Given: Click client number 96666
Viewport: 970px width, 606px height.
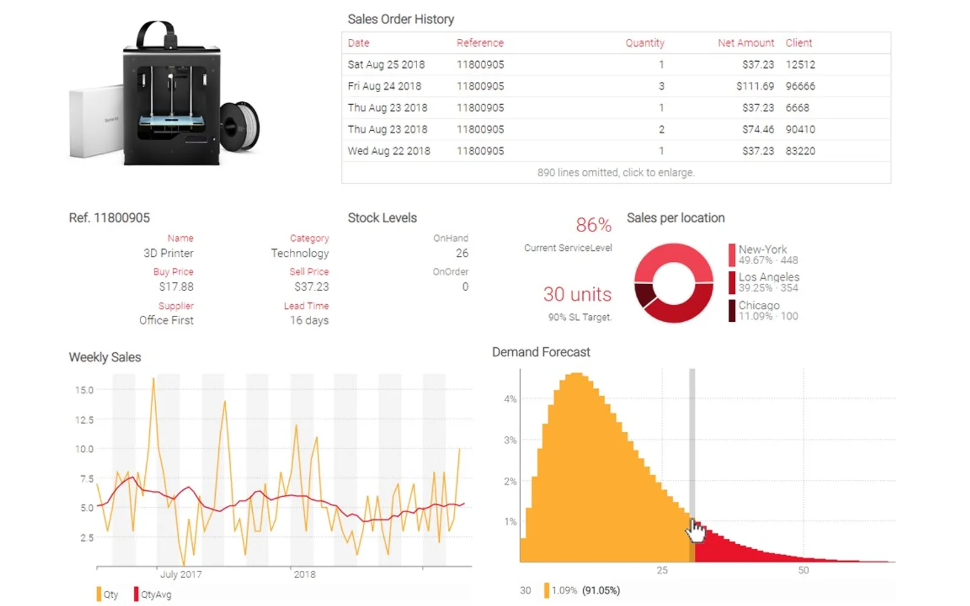Looking at the screenshot, I should (x=800, y=86).
